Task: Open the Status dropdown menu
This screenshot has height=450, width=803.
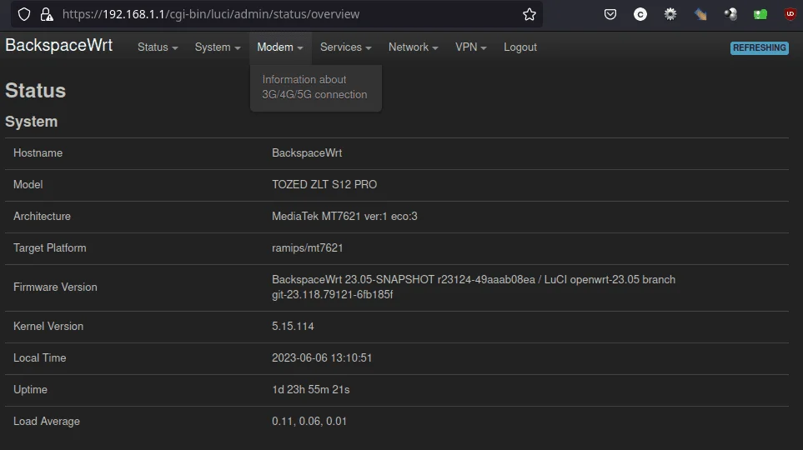Action: click(158, 47)
